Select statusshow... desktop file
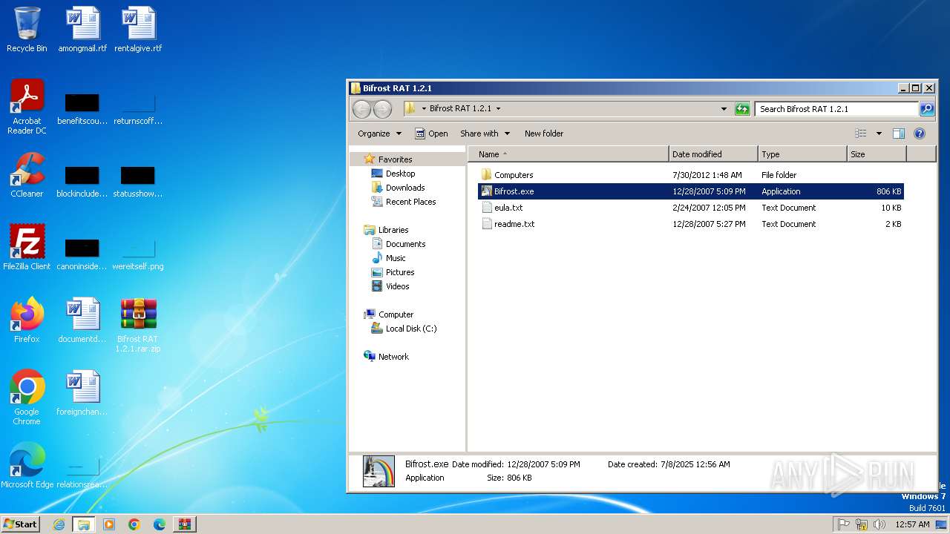 coord(138,179)
